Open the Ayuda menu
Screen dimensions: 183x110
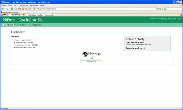click(42, 5)
